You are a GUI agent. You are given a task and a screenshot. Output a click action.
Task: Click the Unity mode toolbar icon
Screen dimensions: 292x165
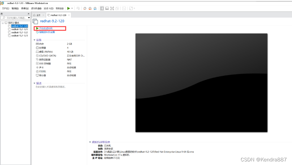tap(117, 8)
